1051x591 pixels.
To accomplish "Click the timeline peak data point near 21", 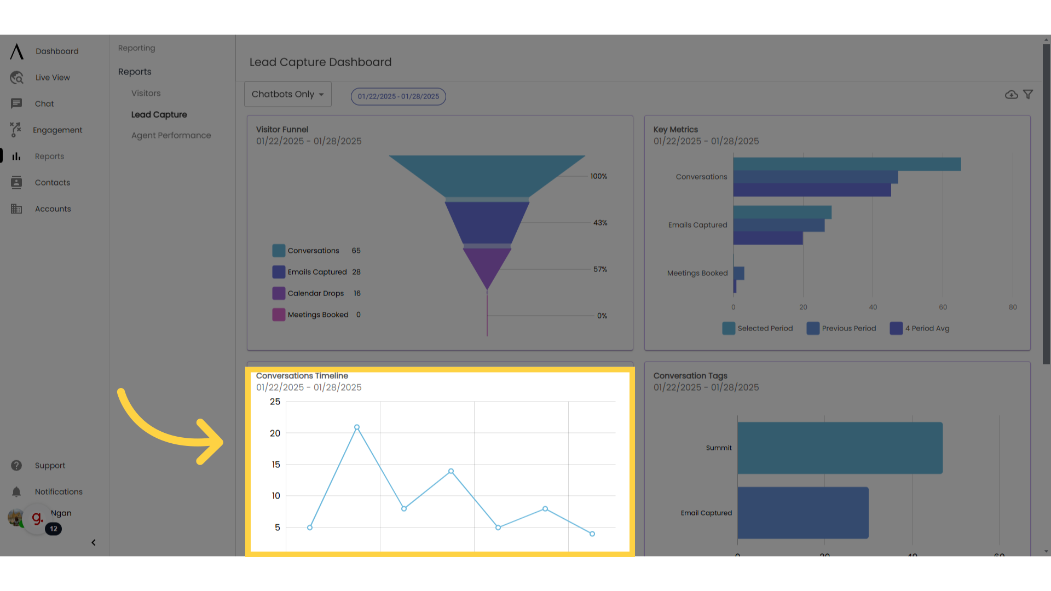I will [x=357, y=427].
